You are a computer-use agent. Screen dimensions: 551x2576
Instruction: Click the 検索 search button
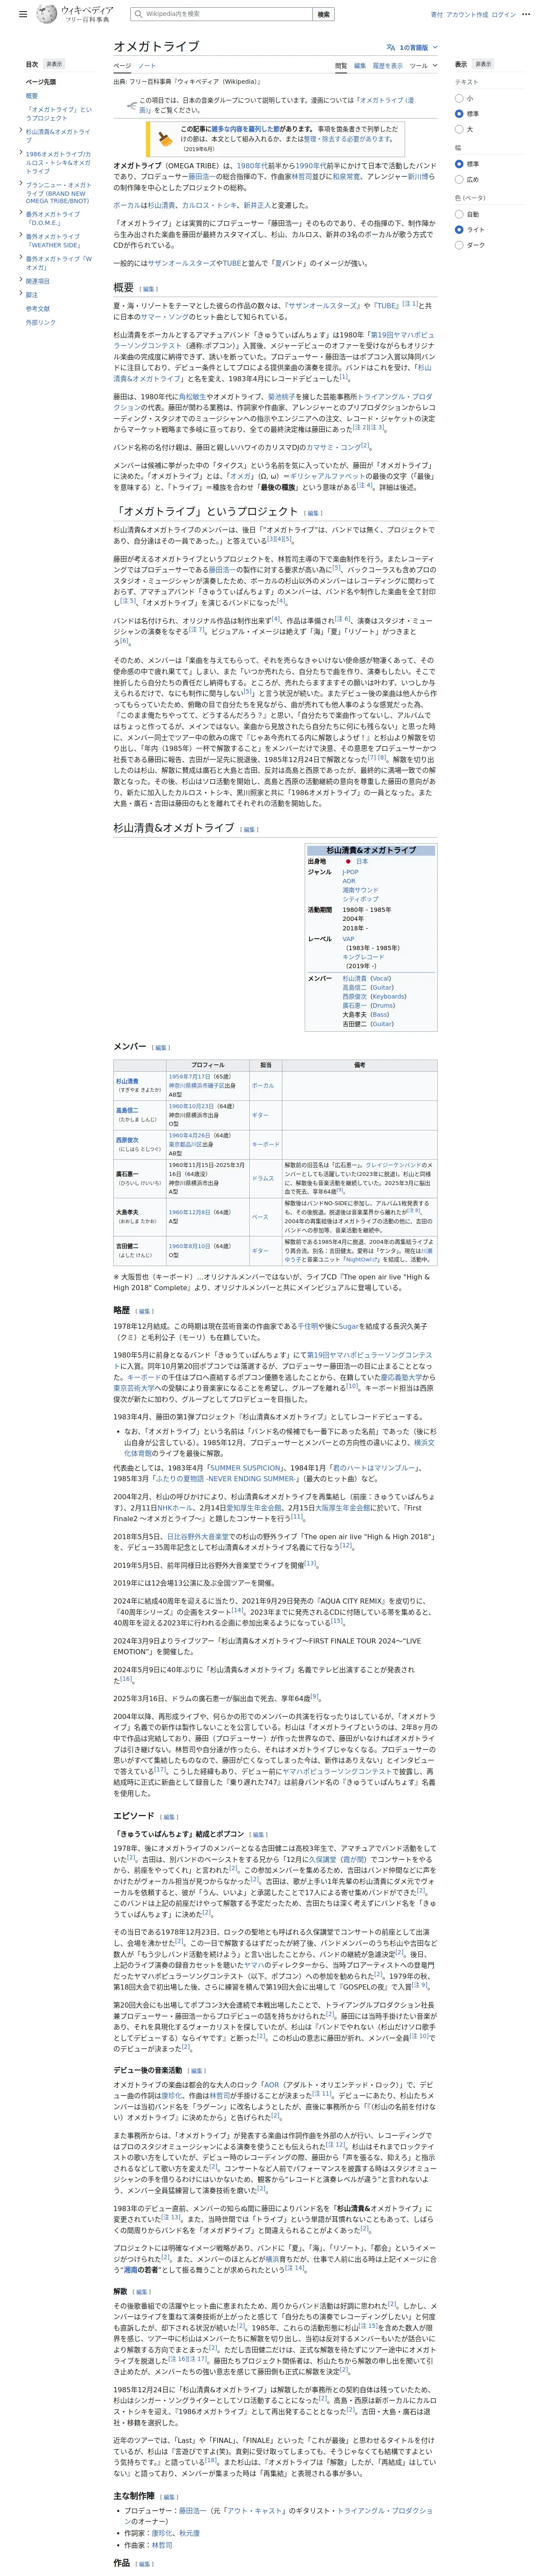pos(323,14)
